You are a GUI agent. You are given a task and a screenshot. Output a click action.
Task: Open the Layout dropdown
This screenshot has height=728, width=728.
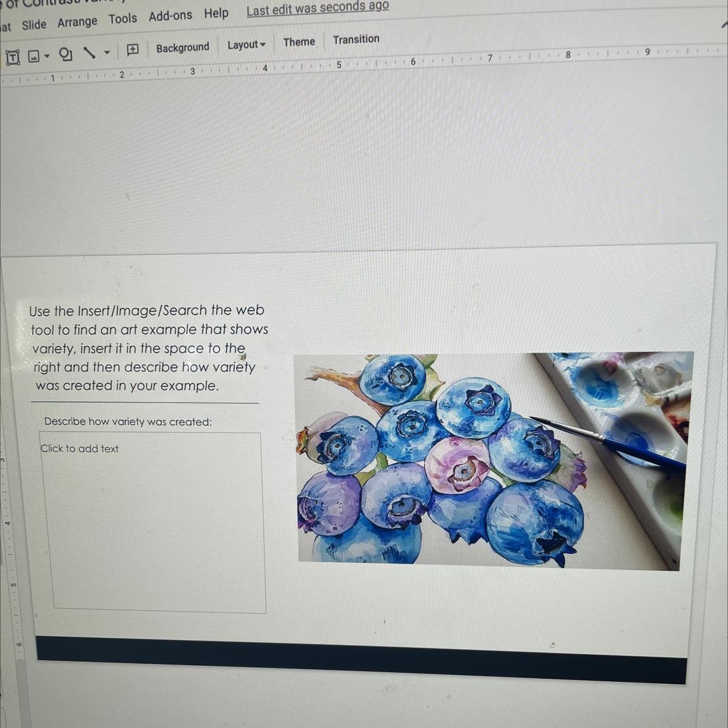coord(246,45)
